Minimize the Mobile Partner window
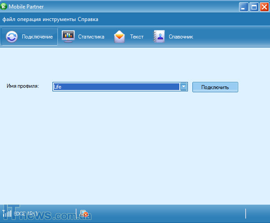 (244, 7)
